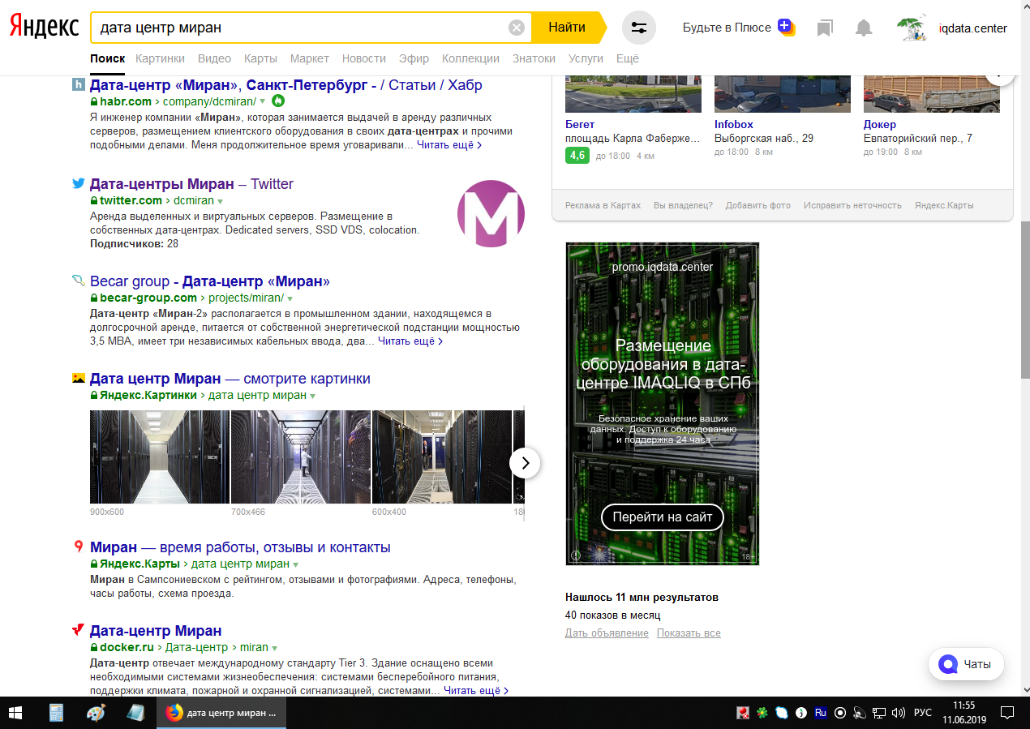Open the 700x466 data center image thumbnail
The height and width of the screenshot is (729, 1030).
(x=301, y=457)
